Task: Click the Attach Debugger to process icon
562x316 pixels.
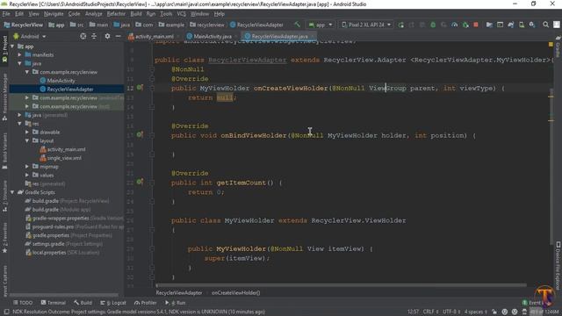Action: coord(465,25)
